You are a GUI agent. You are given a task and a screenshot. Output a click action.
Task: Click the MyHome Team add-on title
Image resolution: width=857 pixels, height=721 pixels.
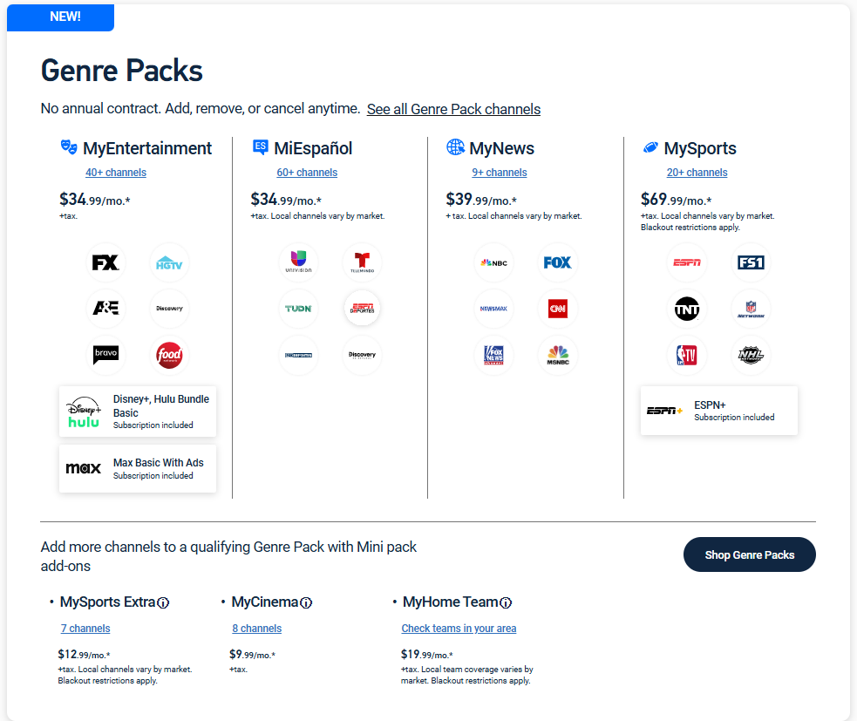(x=451, y=602)
